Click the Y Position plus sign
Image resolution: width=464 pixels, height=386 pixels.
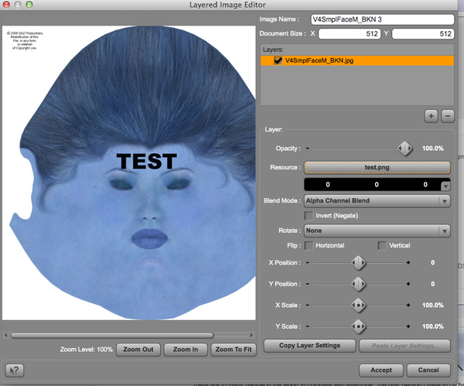pyautogui.click(x=408, y=284)
